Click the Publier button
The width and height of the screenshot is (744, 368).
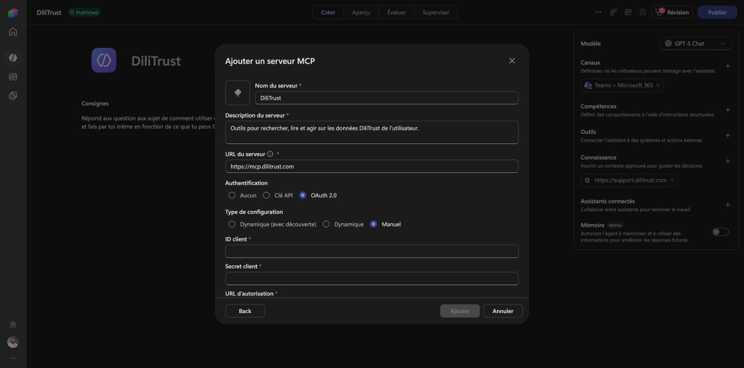point(717,12)
